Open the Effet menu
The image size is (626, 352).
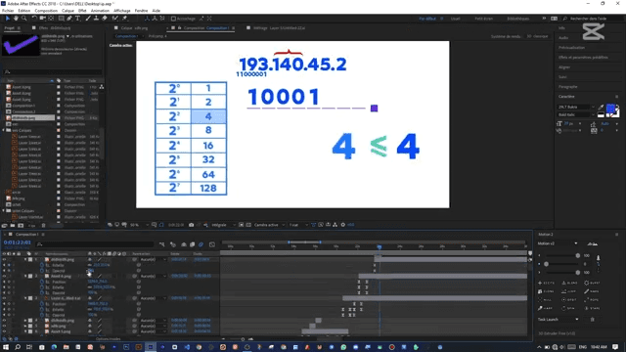pos(82,11)
